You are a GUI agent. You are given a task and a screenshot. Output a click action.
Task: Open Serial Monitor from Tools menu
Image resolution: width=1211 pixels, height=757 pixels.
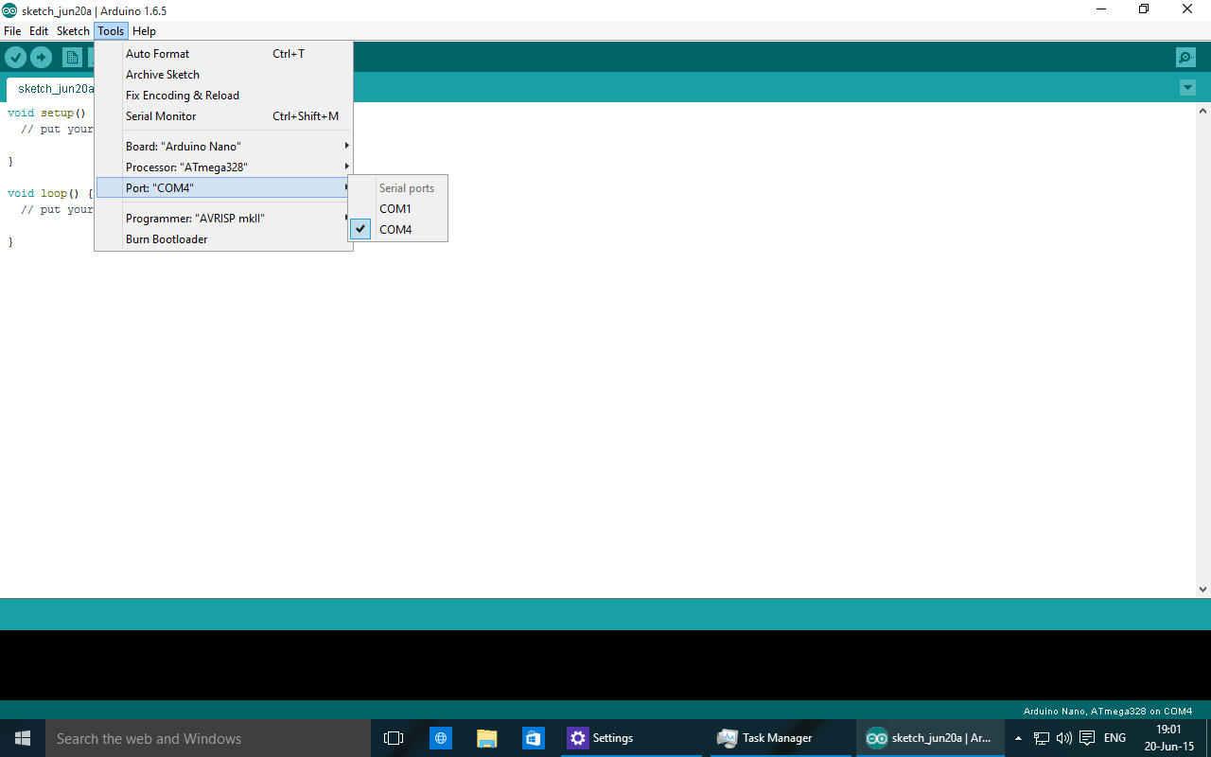pyautogui.click(x=224, y=116)
